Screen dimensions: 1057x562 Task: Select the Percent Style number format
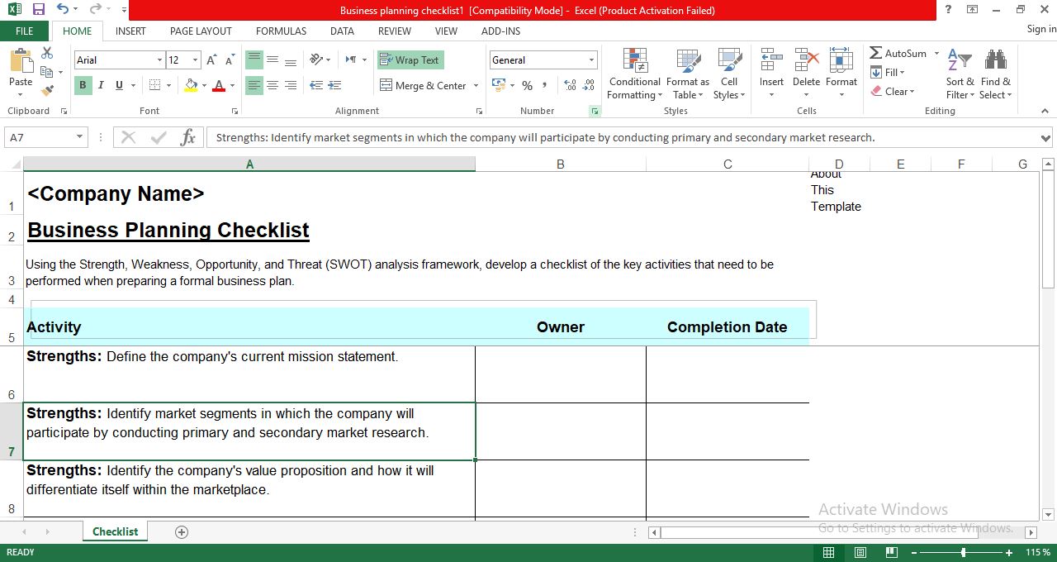pos(527,85)
